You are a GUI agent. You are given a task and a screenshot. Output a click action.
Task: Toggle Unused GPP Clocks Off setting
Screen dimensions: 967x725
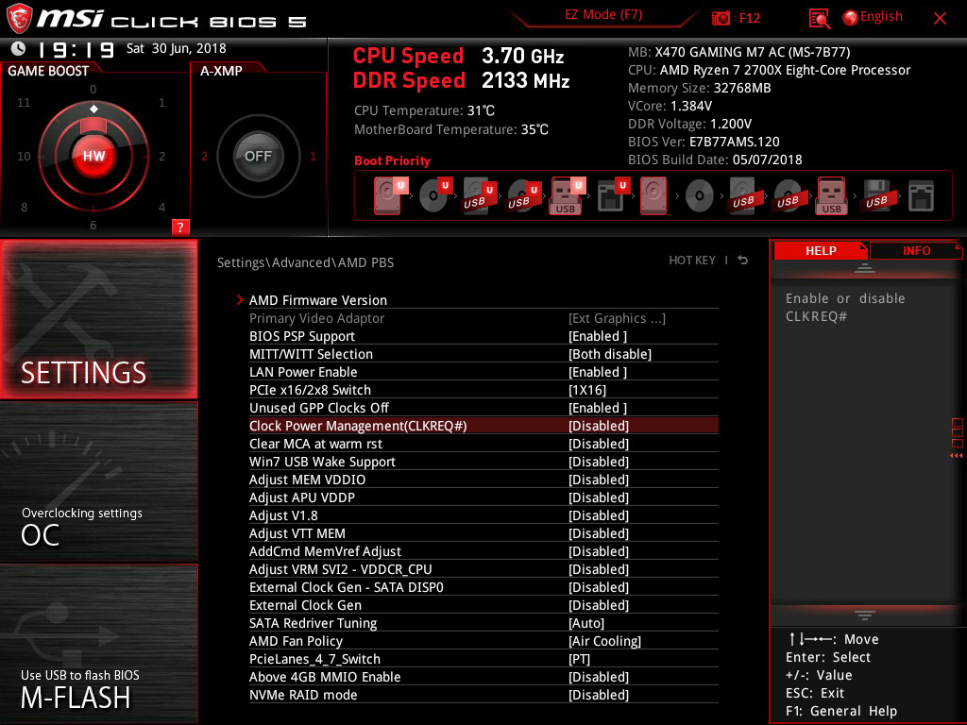(x=483, y=408)
